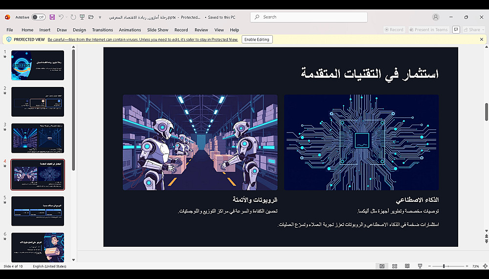This screenshot has width=489, height=279.
Task: Click the Undo arrow icon
Action: coord(61,17)
